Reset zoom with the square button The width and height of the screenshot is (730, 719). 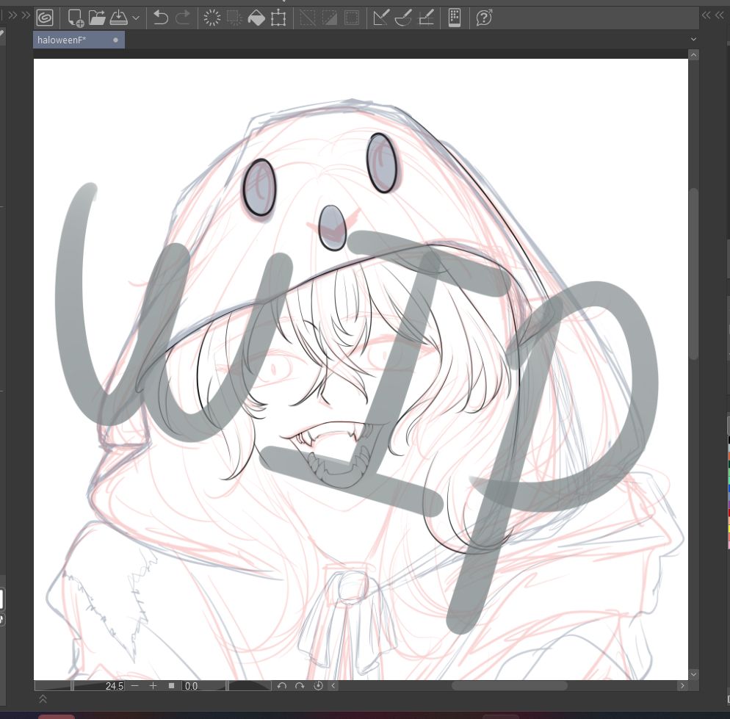pos(171,685)
